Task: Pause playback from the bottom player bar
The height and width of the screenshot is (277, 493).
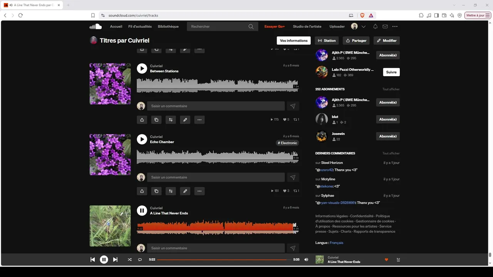Action: (104, 260)
